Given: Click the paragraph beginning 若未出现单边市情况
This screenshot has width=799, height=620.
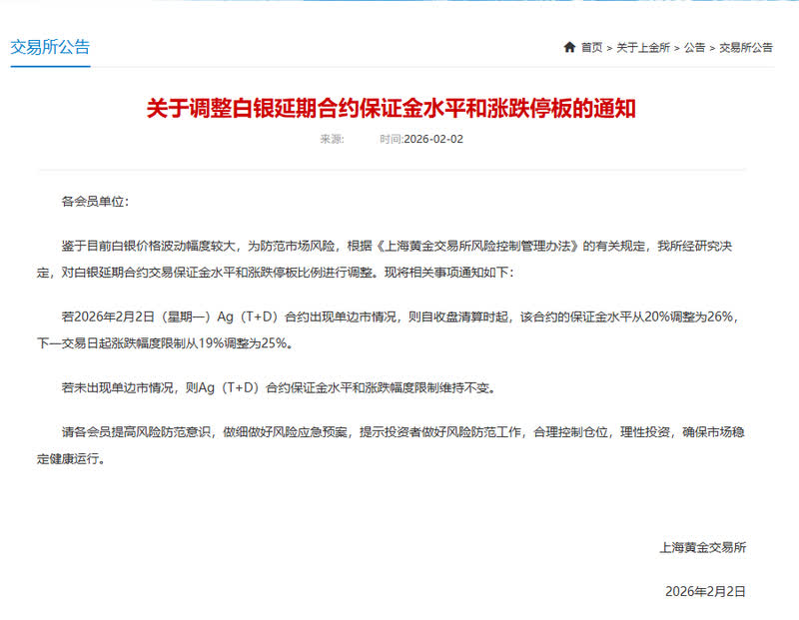Looking at the screenshot, I should 279,387.
